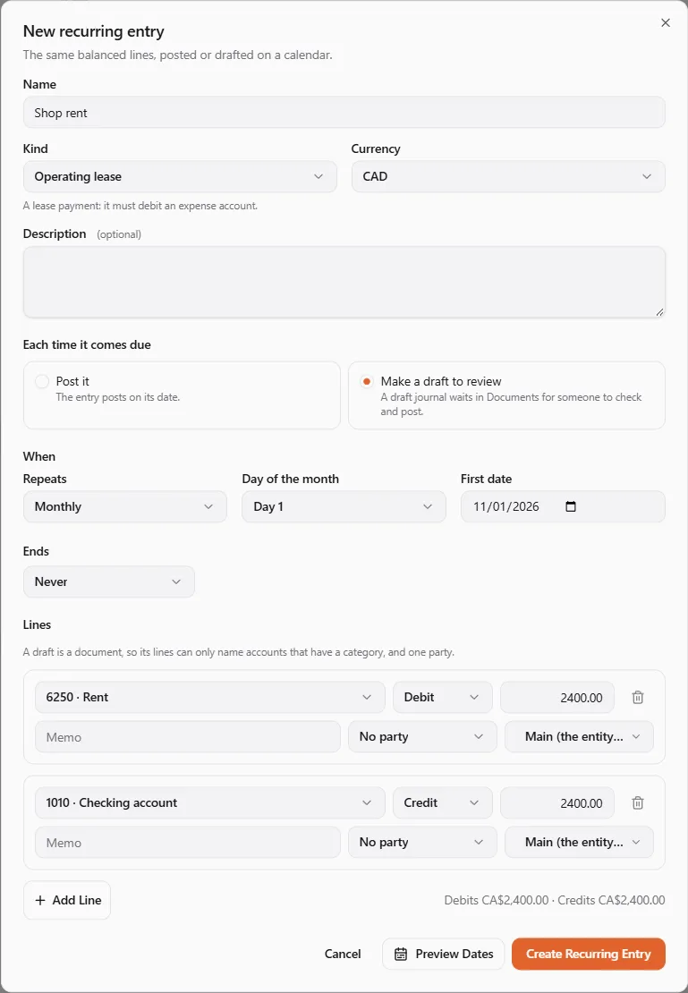Open the Day of the month dropdown
This screenshot has height=993, width=688.
click(344, 506)
